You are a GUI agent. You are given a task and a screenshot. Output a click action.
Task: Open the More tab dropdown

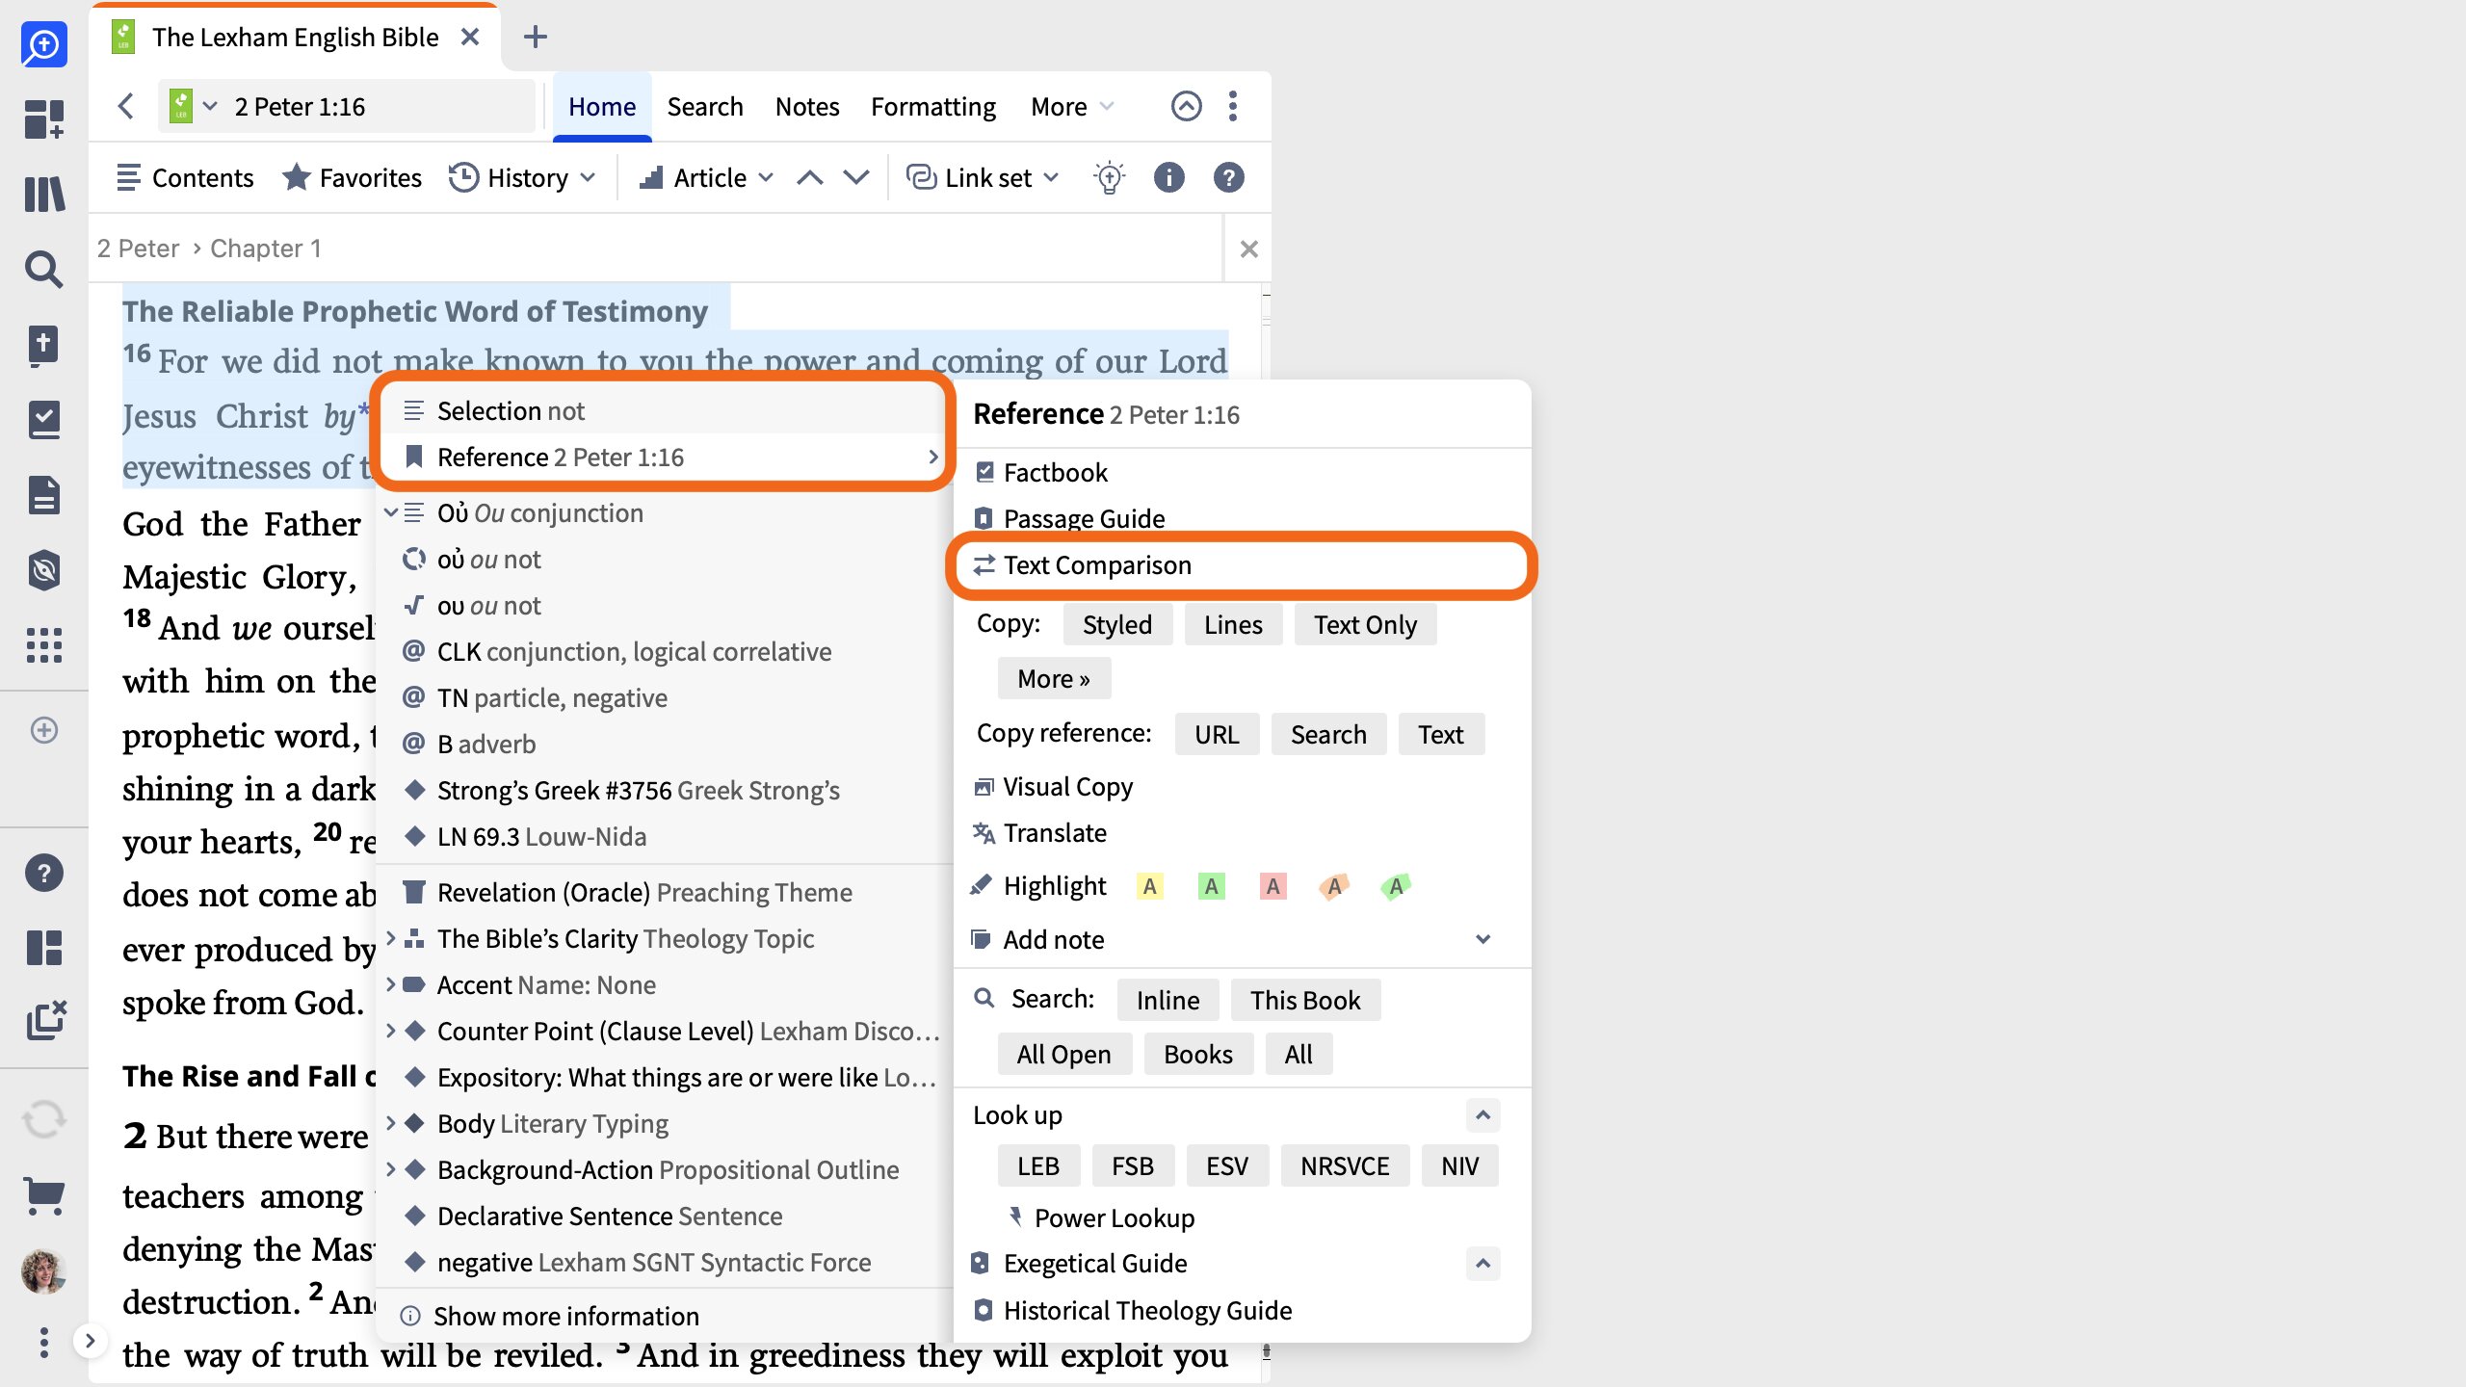click(x=1072, y=106)
